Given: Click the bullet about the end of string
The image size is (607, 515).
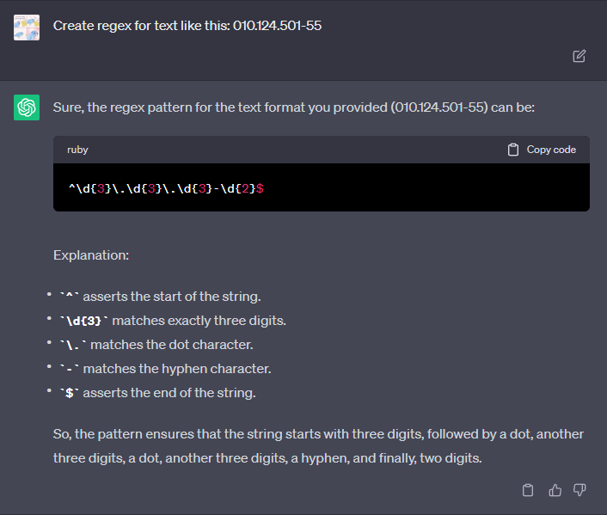Looking at the screenshot, I should click(x=157, y=393).
